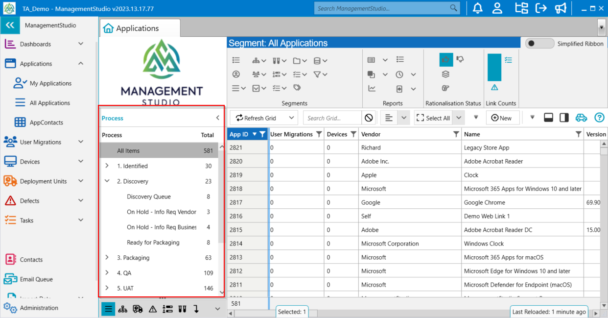Expand the User Migrations sidebar section
The height and width of the screenshot is (318, 608).
(x=81, y=142)
